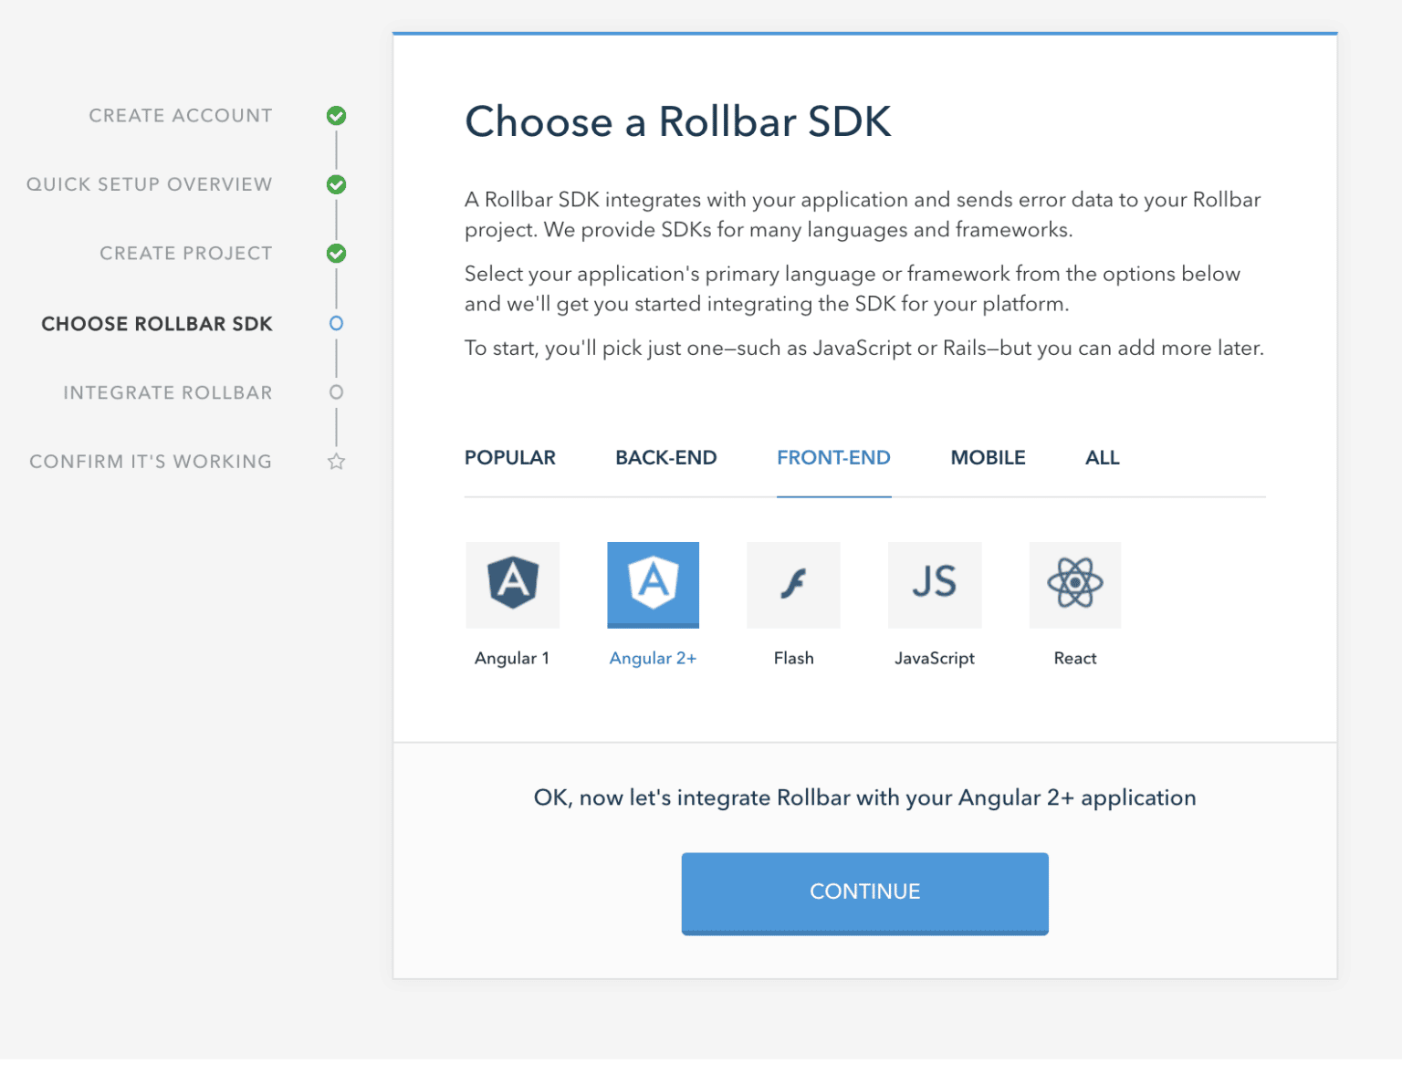Choose the React atom icon
Viewport: 1402px width, 1084px height.
[x=1074, y=584]
